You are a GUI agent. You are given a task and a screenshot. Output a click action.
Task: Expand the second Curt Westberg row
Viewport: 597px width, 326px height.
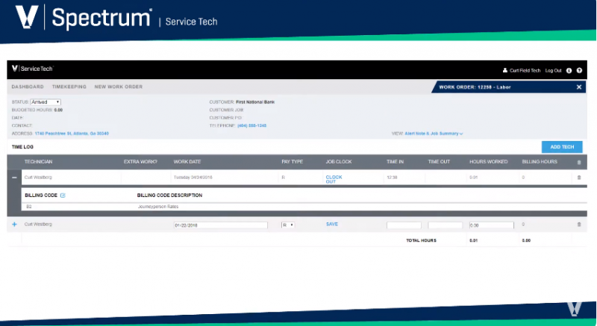(x=15, y=224)
